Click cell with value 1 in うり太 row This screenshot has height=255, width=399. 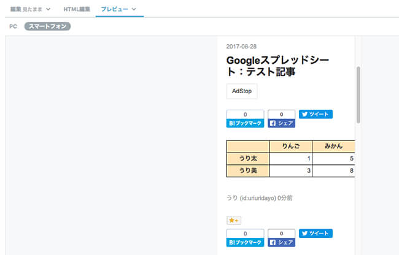(x=290, y=159)
